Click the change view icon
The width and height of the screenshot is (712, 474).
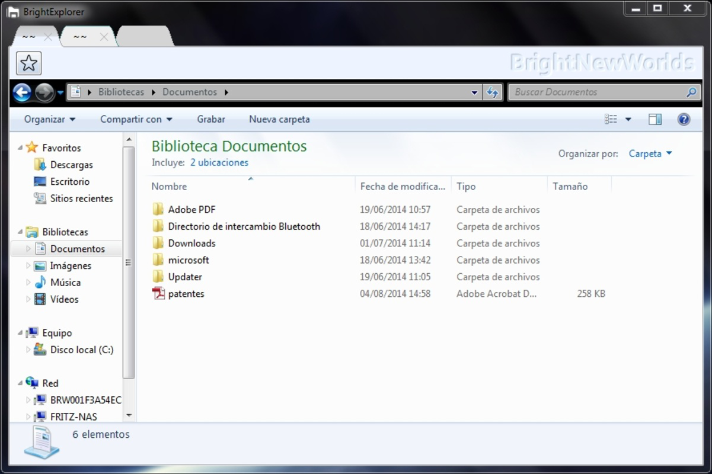click(x=611, y=119)
